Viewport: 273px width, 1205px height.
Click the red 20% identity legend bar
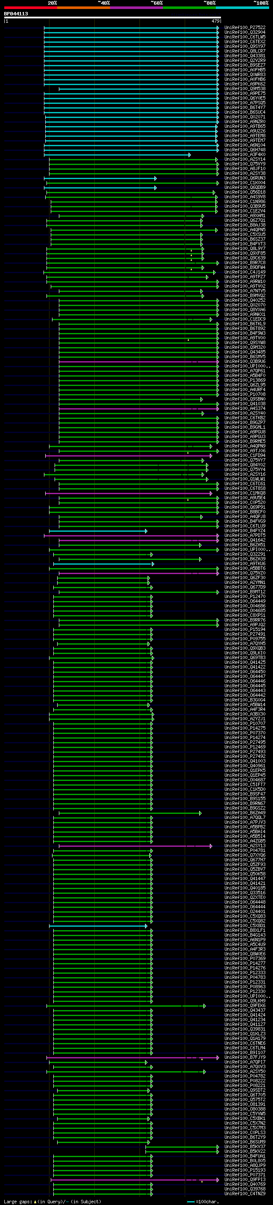30,8
